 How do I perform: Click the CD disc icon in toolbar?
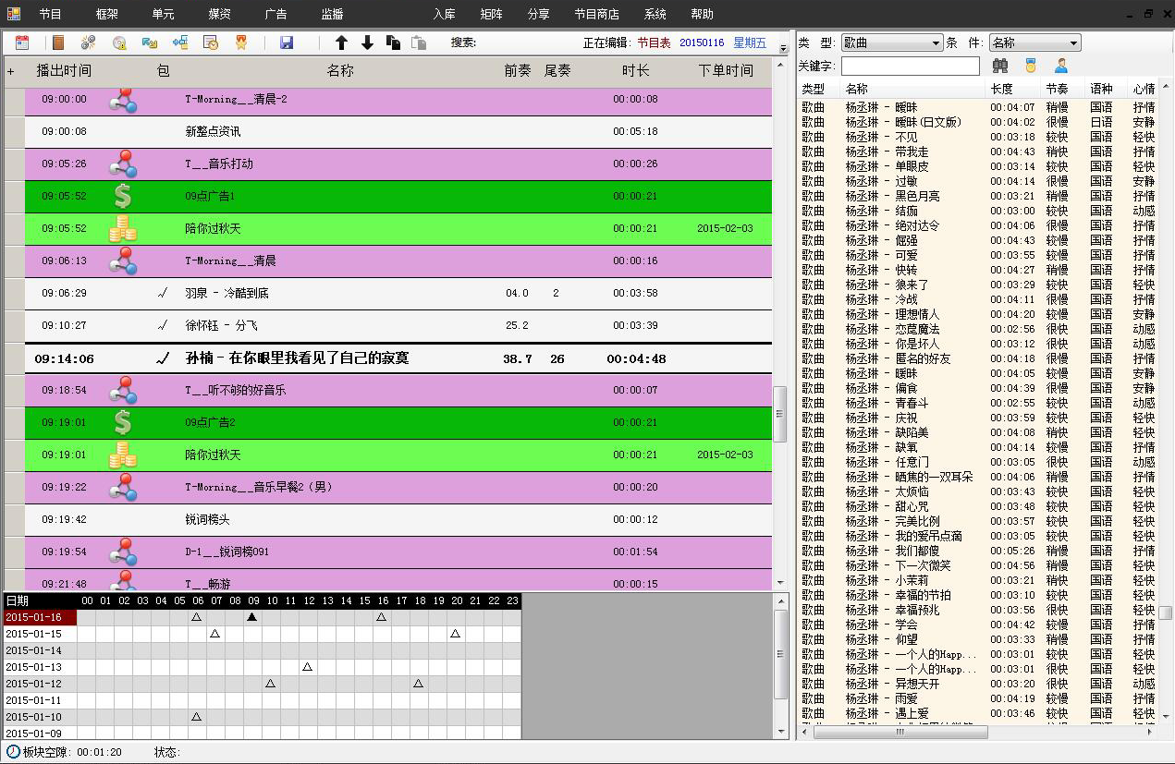tap(119, 42)
